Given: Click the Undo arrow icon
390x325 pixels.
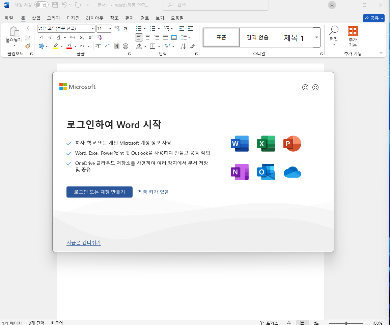Looking at the screenshot, I should click(65, 5).
